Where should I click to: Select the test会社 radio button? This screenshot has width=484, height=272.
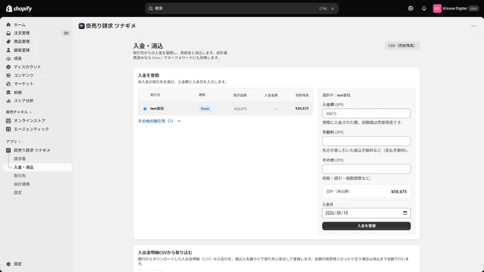(x=145, y=109)
